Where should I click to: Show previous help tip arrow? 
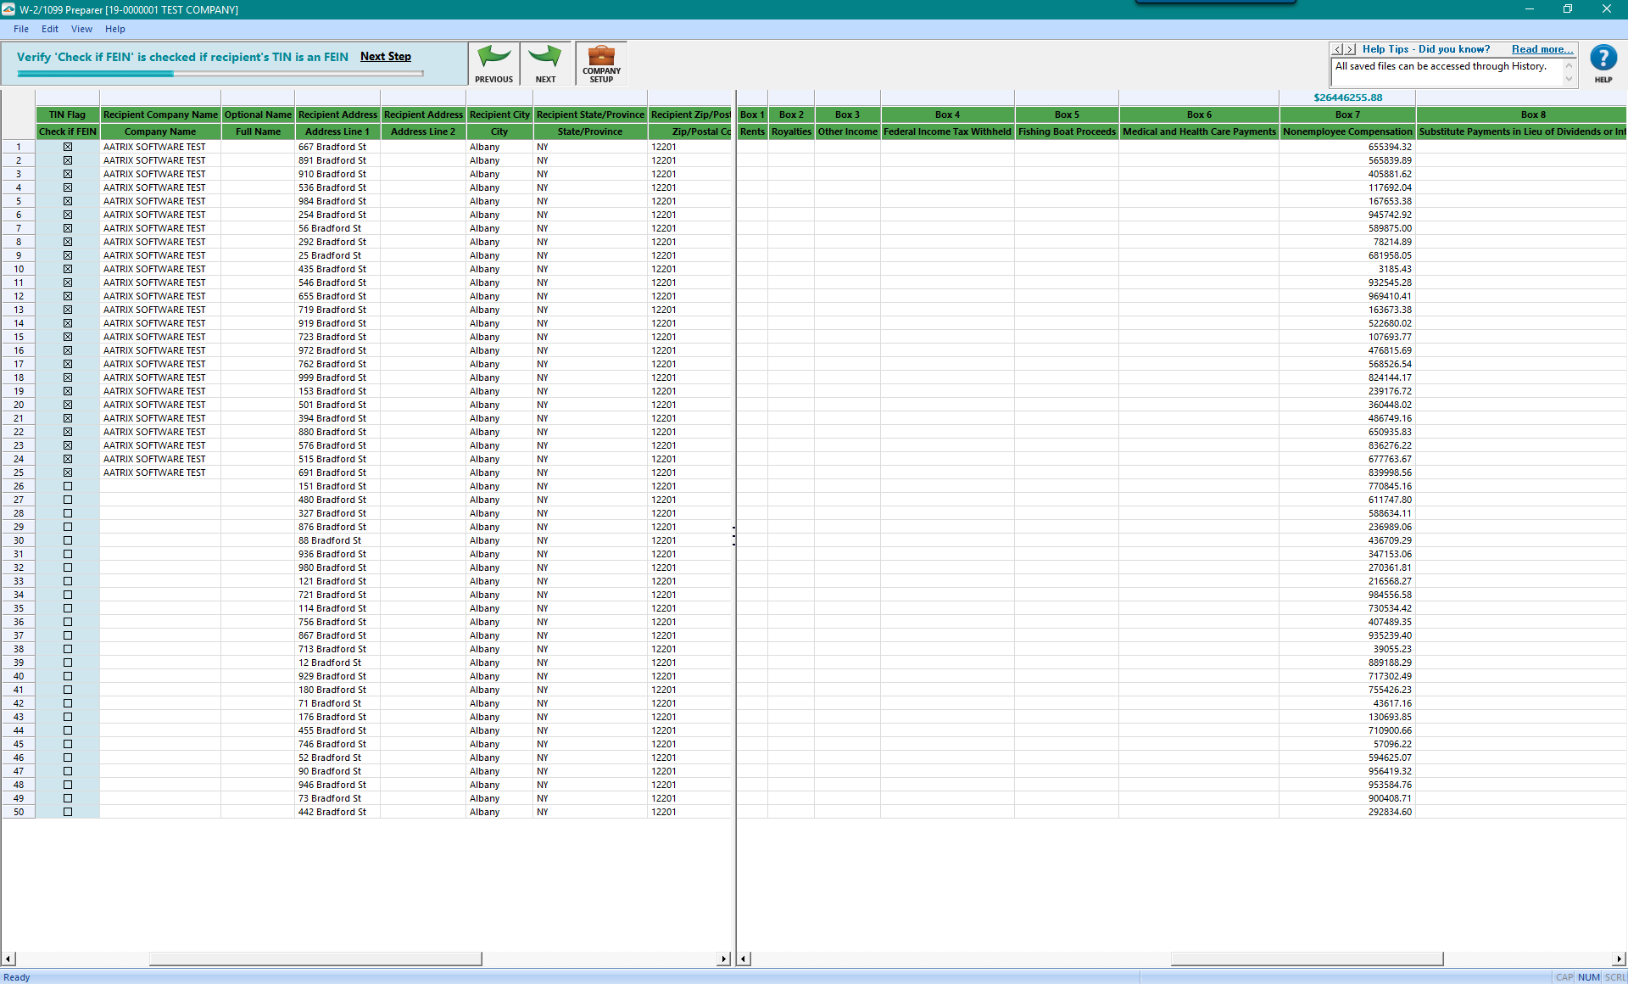(x=1338, y=50)
